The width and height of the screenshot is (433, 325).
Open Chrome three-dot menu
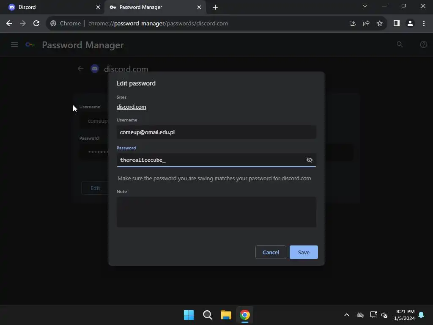coord(424,24)
